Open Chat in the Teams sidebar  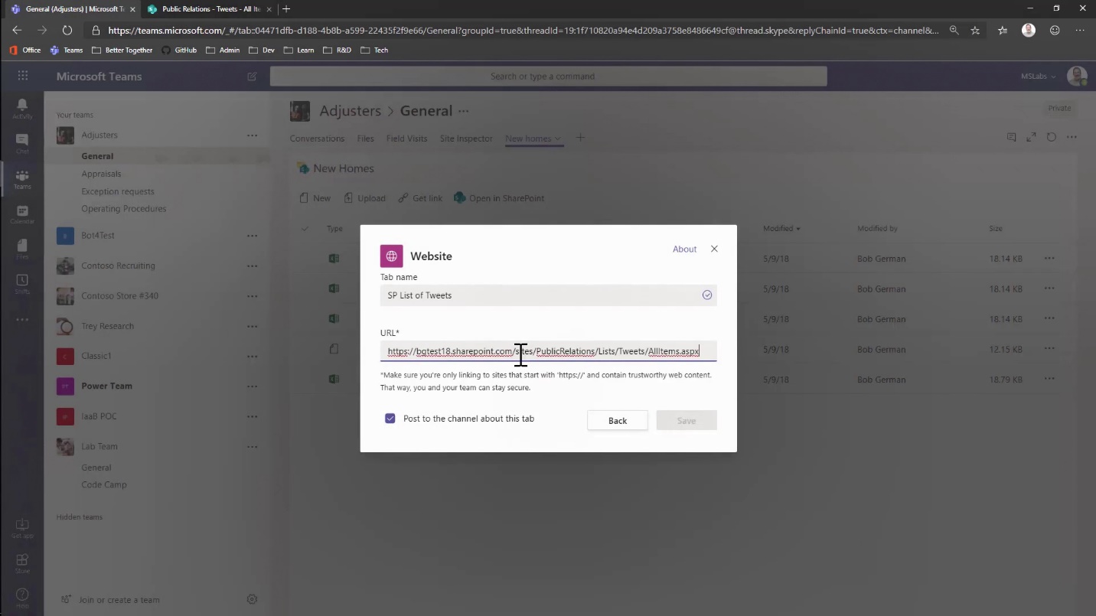click(22, 143)
